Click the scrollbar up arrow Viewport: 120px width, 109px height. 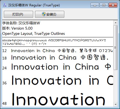click(116, 23)
